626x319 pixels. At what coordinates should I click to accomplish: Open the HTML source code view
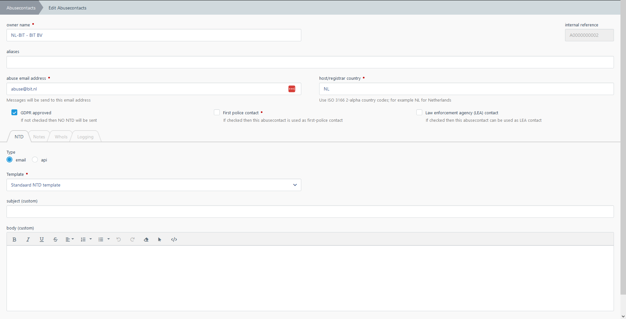point(174,240)
